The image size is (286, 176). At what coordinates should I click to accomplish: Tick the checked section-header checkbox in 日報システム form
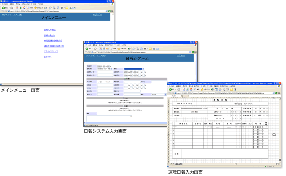click(x=125, y=79)
